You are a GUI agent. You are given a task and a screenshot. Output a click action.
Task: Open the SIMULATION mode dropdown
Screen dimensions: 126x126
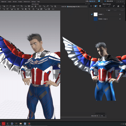[x=110, y=1]
